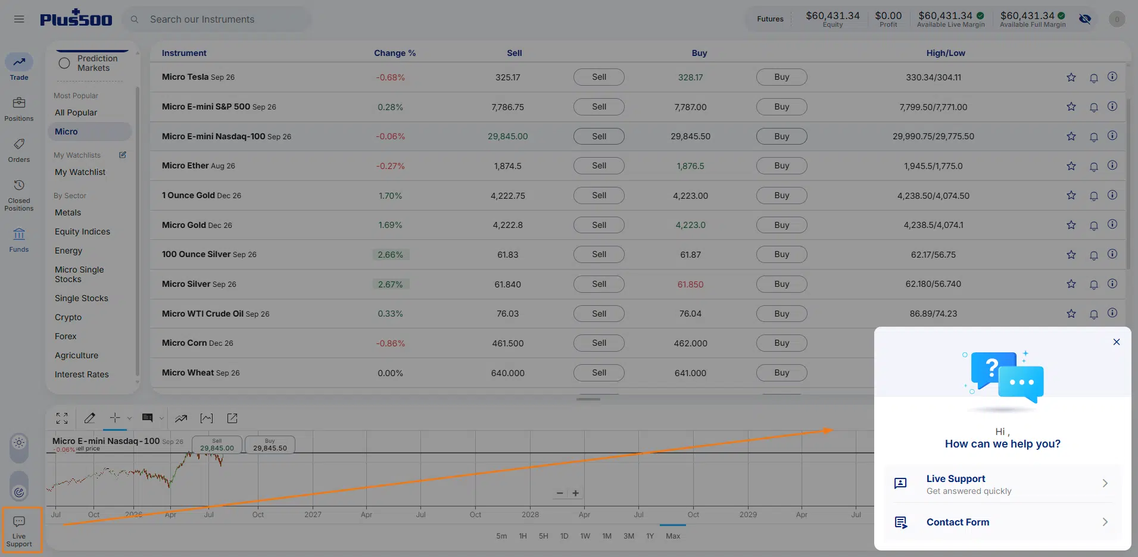Buy Micro E-mini S&P 500
1138x557 pixels.
(782, 107)
